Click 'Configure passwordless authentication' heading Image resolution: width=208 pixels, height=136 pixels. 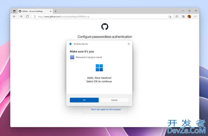click(x=105, y=37)
